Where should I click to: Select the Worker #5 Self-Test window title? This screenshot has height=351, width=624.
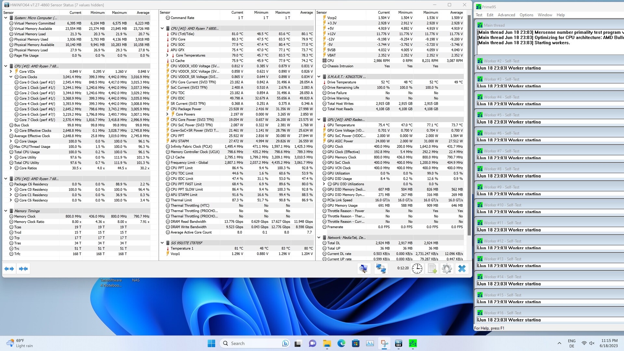pyautogui.click(x=501, y=115)
